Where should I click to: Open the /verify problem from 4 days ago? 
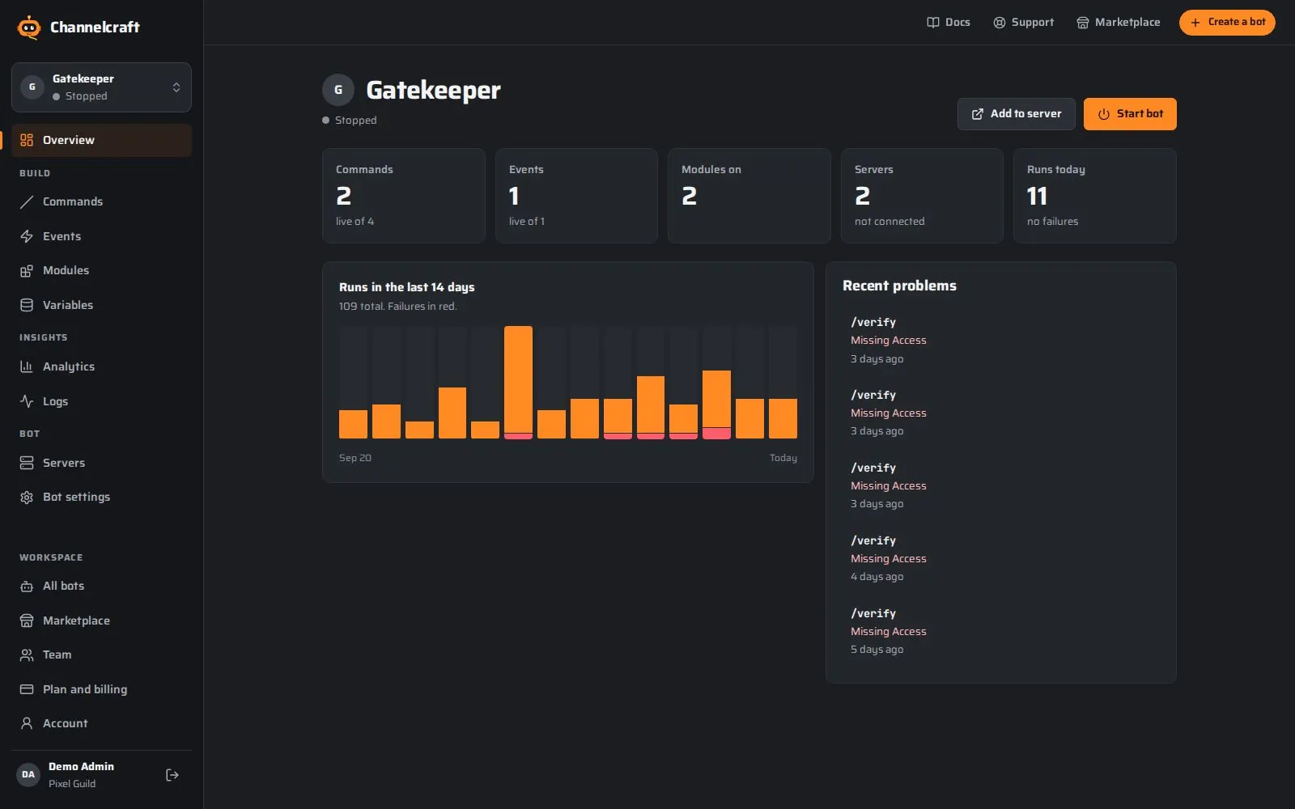1000,558
